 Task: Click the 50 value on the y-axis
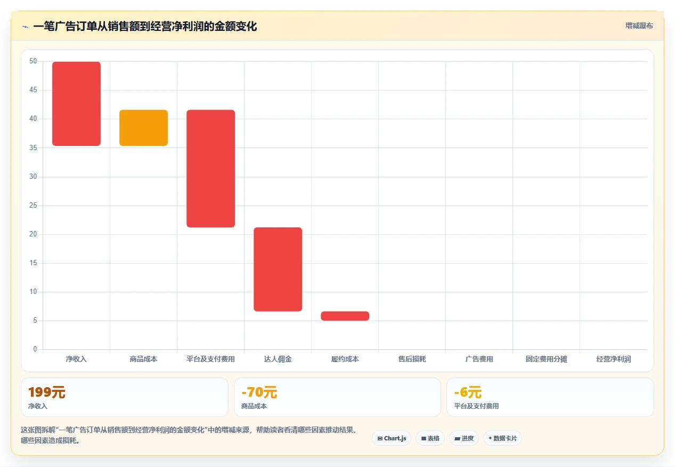coord(33,61)
